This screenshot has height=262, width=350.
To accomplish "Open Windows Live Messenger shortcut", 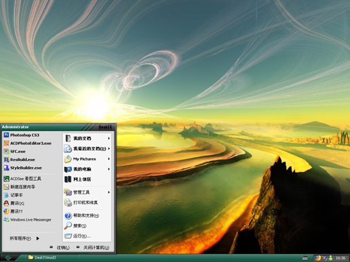I will click(x=28, y=219).
